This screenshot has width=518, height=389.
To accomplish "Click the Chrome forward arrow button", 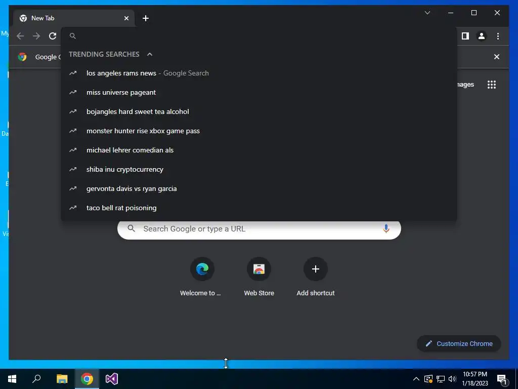I will click(x=36, y=36).
